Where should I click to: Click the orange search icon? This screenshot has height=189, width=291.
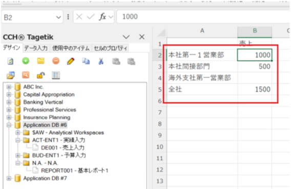pos(26,75)
